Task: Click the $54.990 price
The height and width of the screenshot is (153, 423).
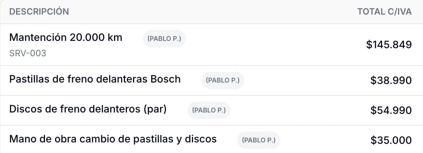Action: tap(391, 110)
